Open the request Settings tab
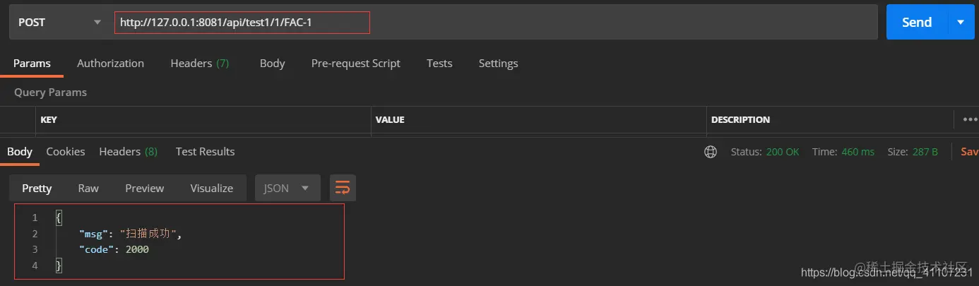The height and width of the screenshot is (286, 979). [x=498, y=64]
